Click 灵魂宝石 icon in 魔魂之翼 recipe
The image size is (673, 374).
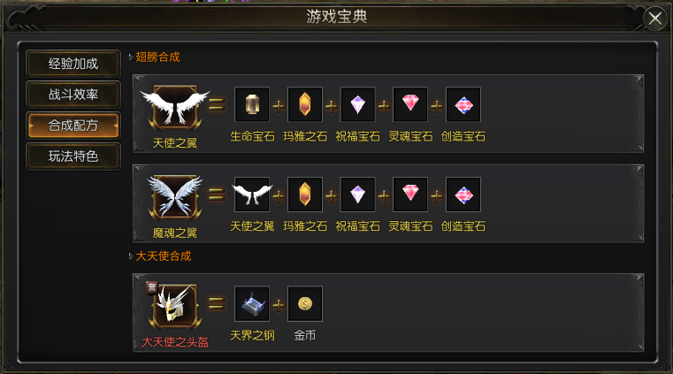(410, 195)
